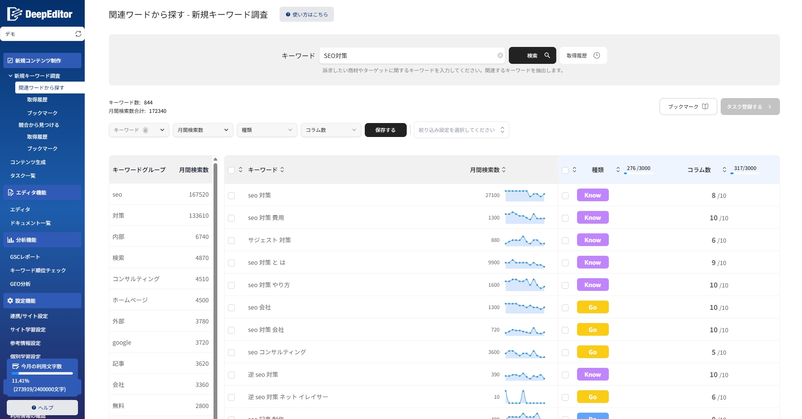Open 取得履歴 via the clock icon
Viewport: 802px width, 419px height.
tap(597, 55)
